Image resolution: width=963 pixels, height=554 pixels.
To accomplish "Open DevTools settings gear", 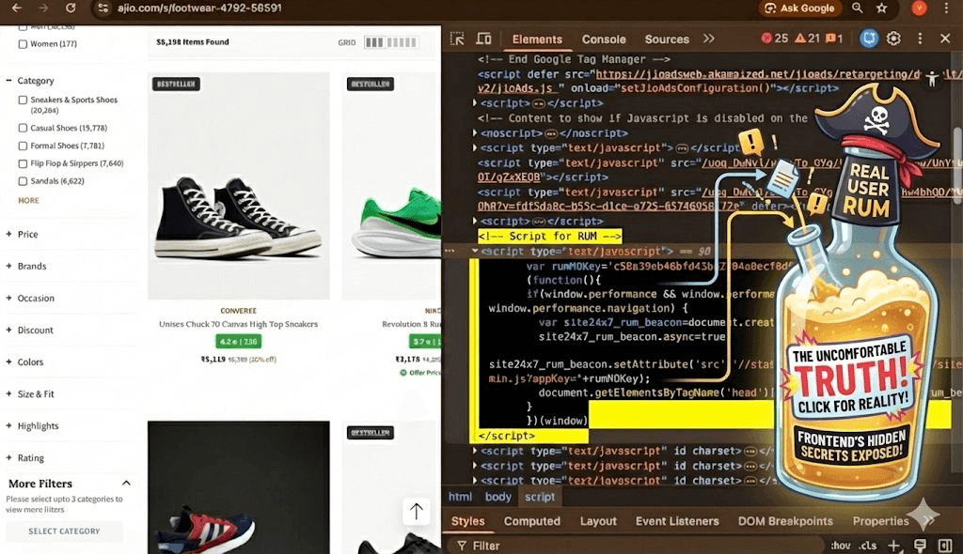I will [x=893, y=38].
